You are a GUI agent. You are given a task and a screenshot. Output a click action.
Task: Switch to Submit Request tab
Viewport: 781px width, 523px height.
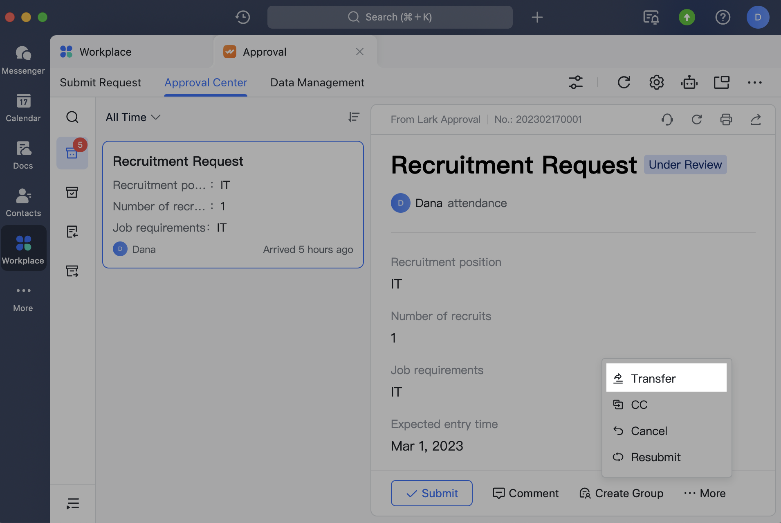coord(101,82)
